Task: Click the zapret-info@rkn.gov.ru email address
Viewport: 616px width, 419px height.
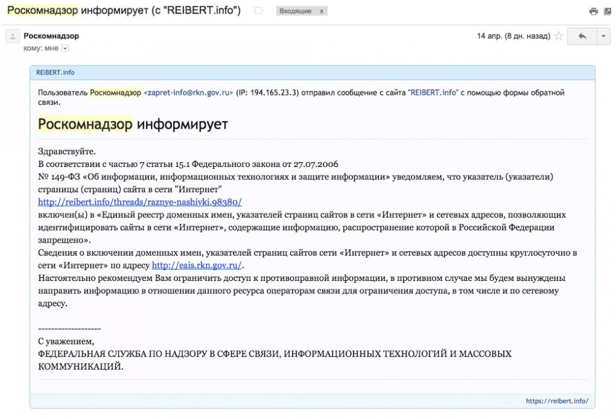Action: pyautogui.click(x=188, y=92)
